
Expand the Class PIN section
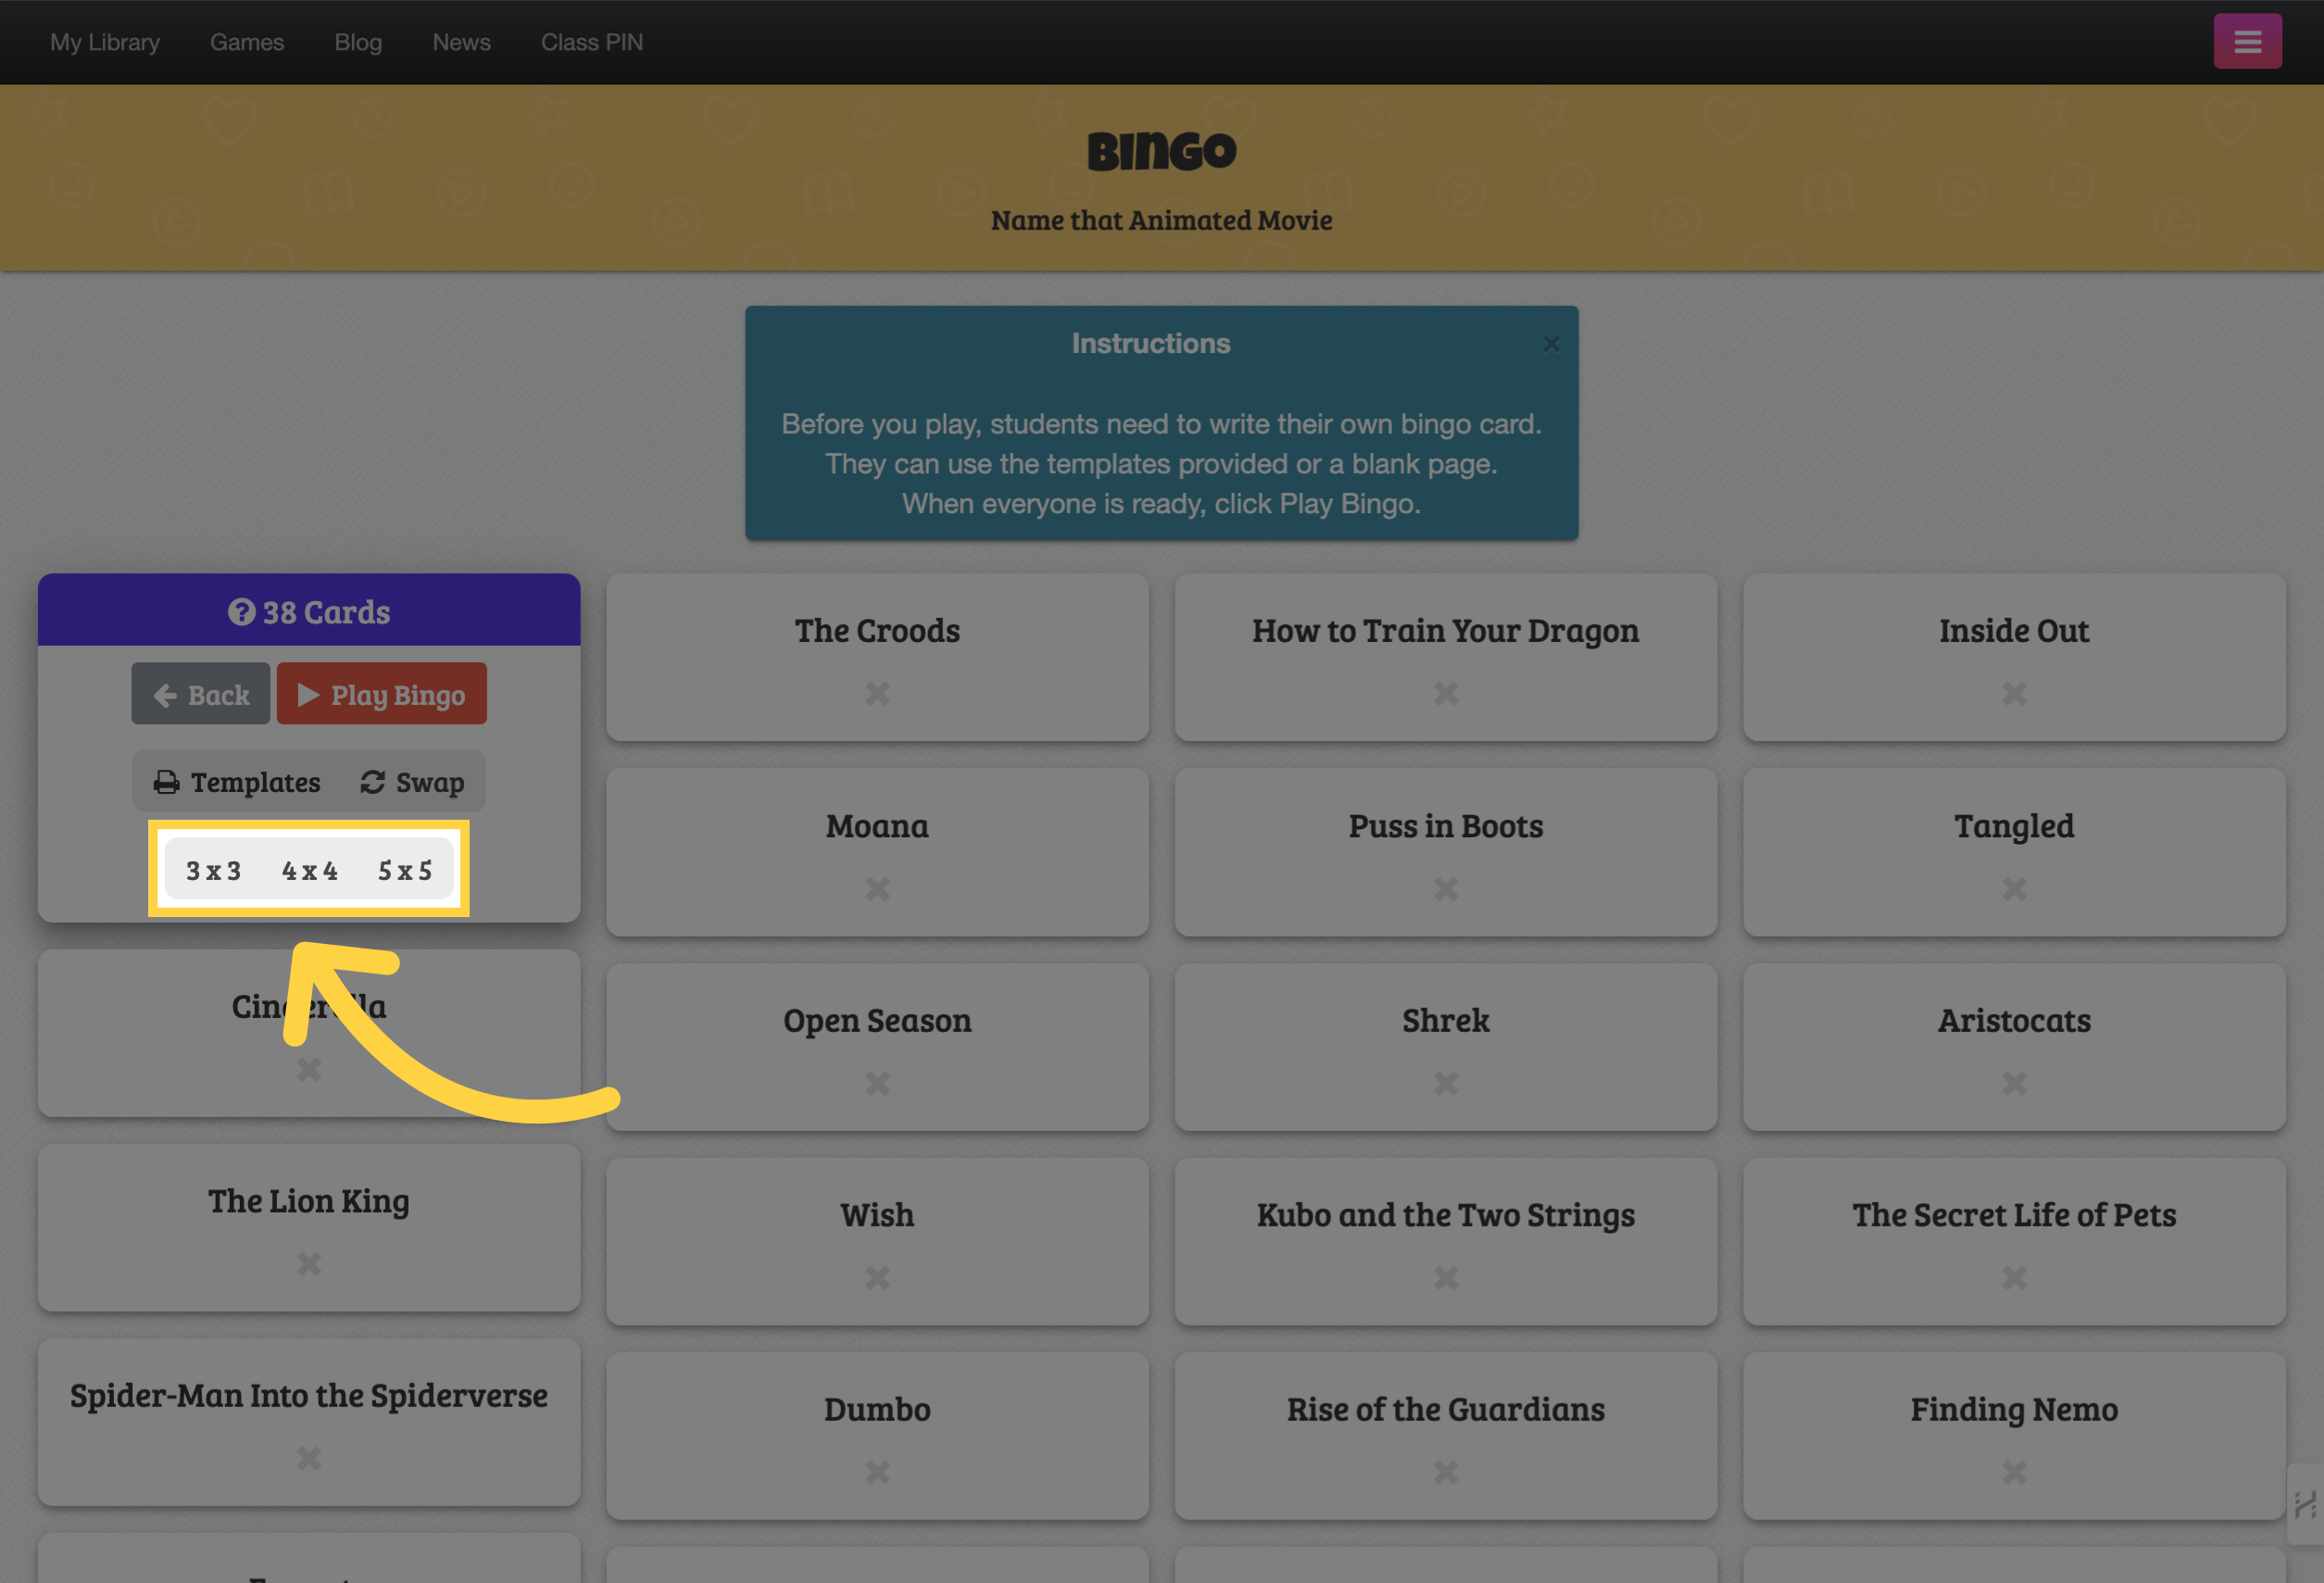click(x=590, y=41)
